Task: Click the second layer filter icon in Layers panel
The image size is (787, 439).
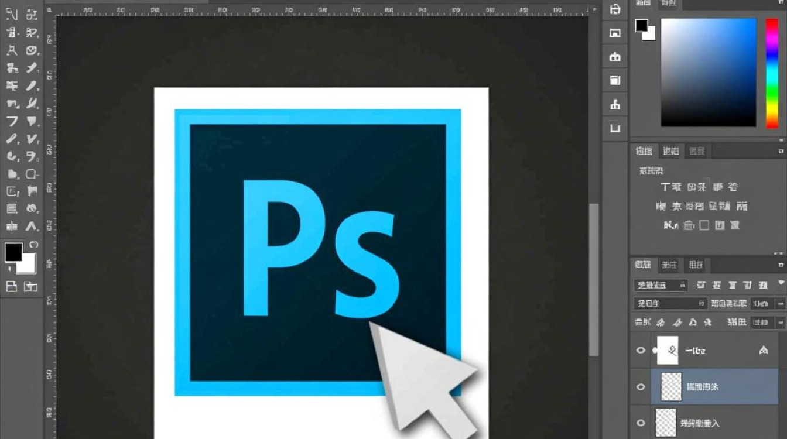Action: pyautogui.click(x=716, y=285)
